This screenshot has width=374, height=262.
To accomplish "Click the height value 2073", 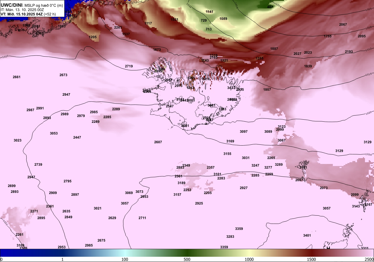I will click(x=324, y=188).
